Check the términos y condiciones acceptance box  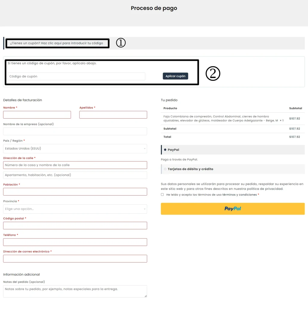[x=162, y=195]
